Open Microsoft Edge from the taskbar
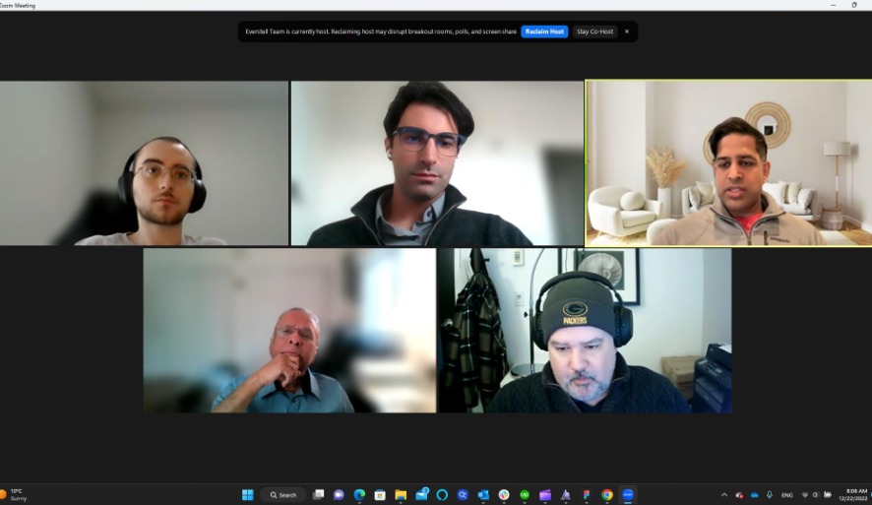This screenshot has height=505, width=872. pyautogui.click(x=359, y=494)
